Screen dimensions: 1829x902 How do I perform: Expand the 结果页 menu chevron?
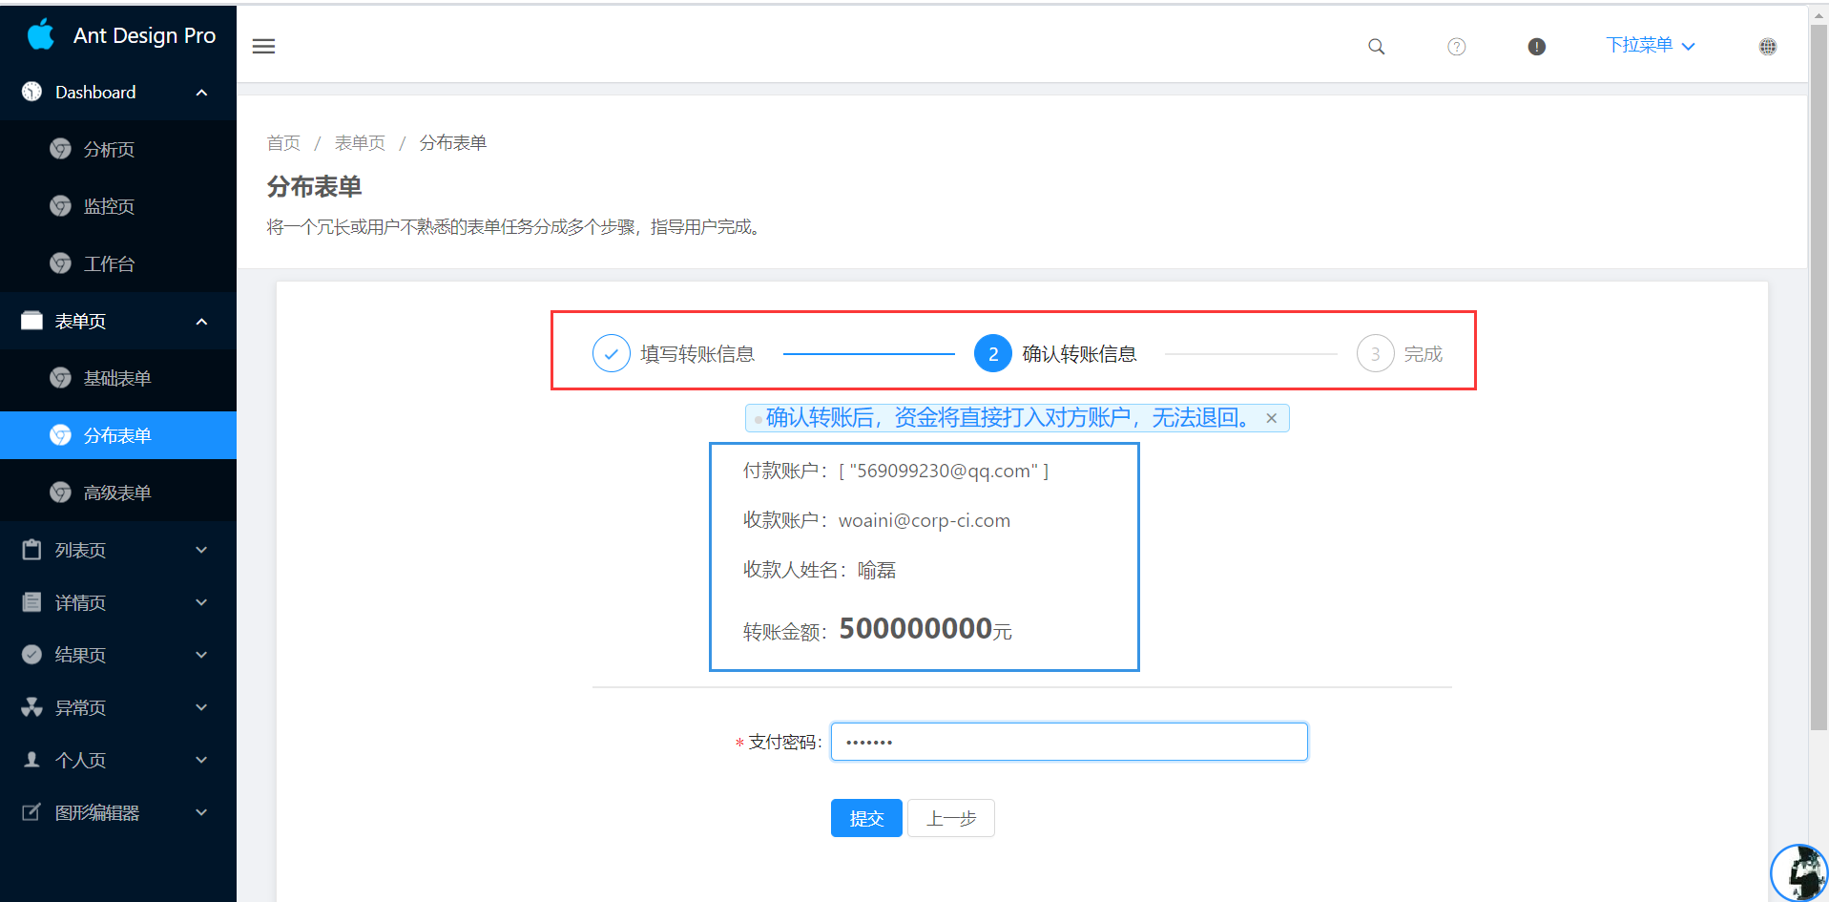click(201, 655)
